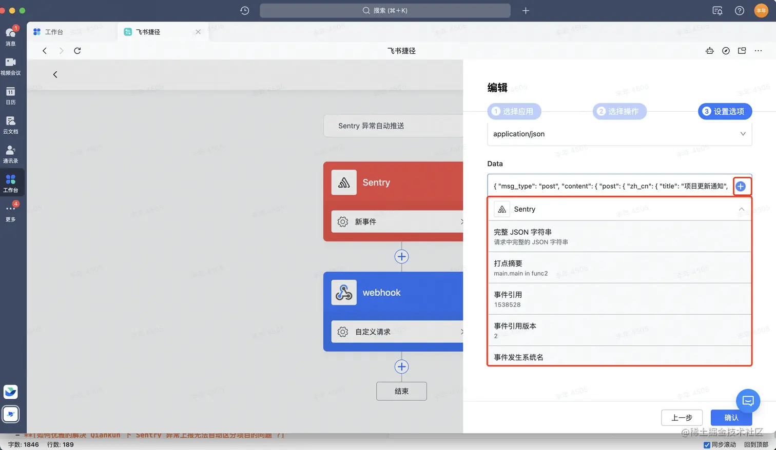The image size is (776, 450).
Task: Go back with the browser back arrow
Action: (45, 51)
